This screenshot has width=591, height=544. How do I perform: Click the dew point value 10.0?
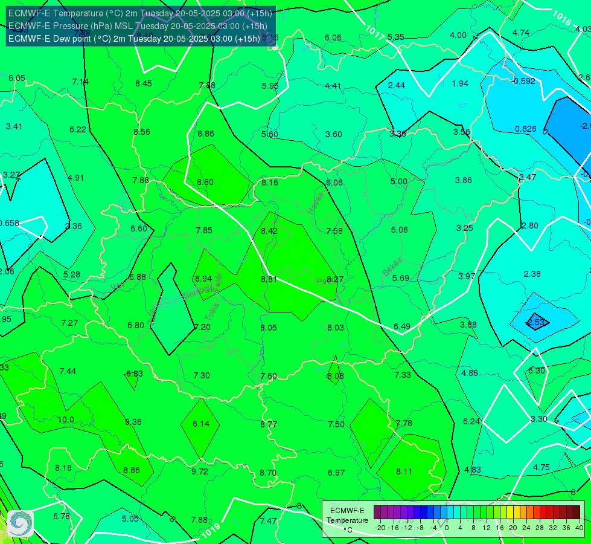tap(66, 420)
